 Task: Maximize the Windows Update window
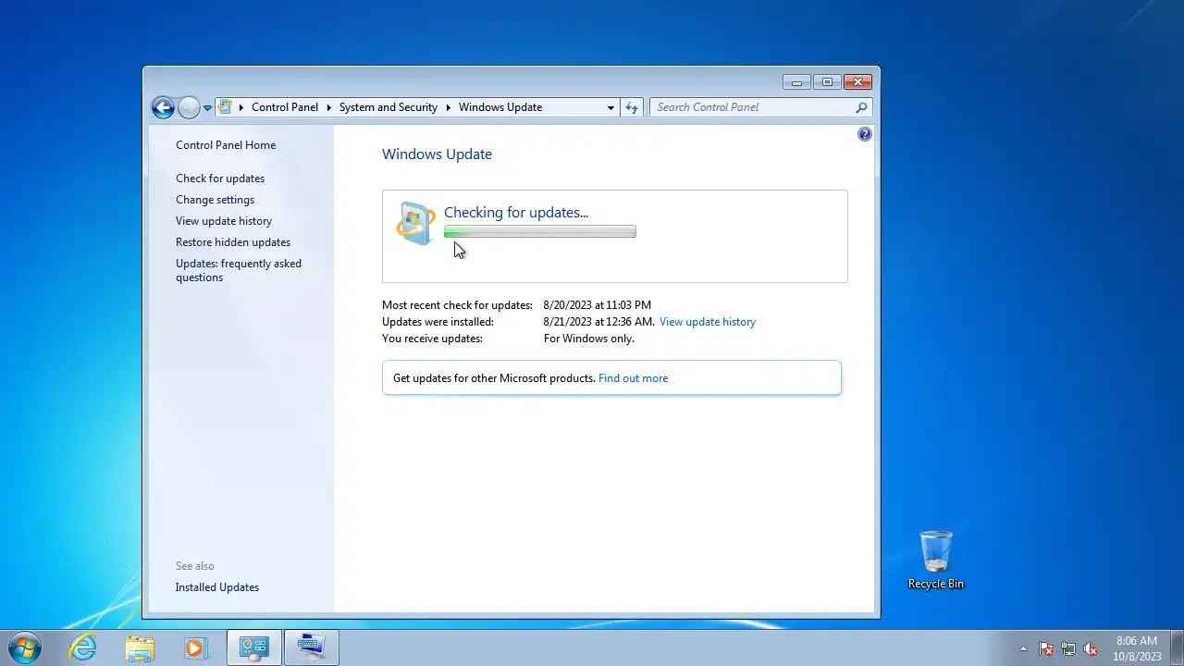827,82
